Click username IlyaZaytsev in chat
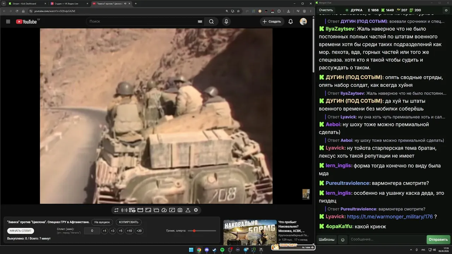 (x=340, y=29)
